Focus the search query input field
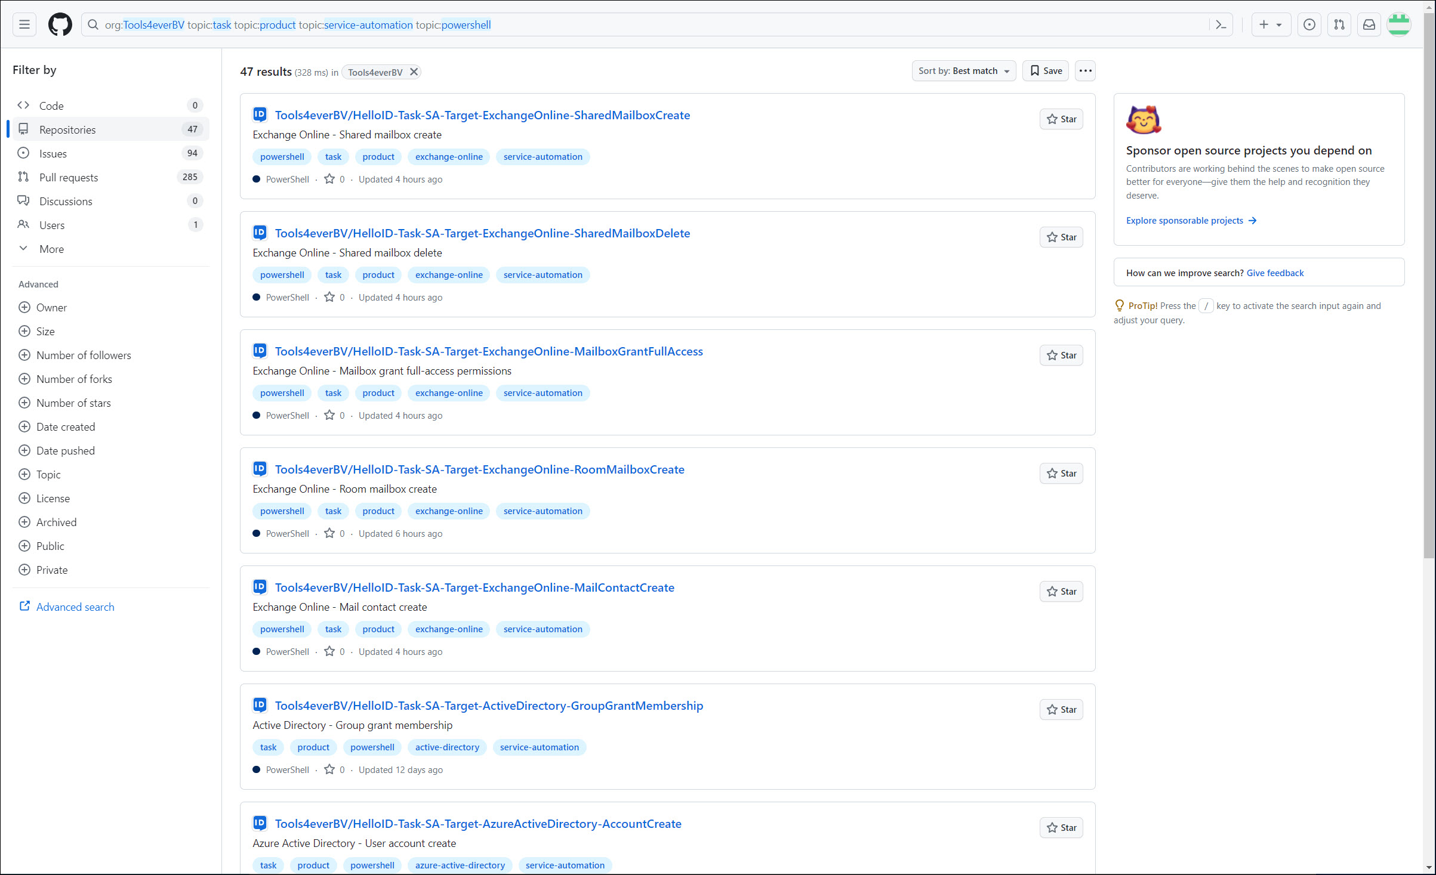Screen dimensions: 1436x875 pyautogui.click(x=655, y=24)
